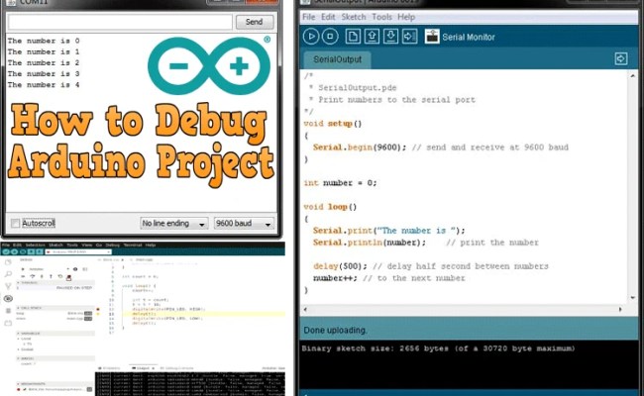
Task: Open Edit menu in SerialOutput Arduino window
Action: point(328,17)
